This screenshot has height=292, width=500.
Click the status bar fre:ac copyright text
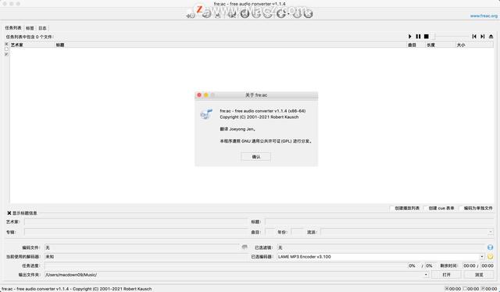coord(77,289)
